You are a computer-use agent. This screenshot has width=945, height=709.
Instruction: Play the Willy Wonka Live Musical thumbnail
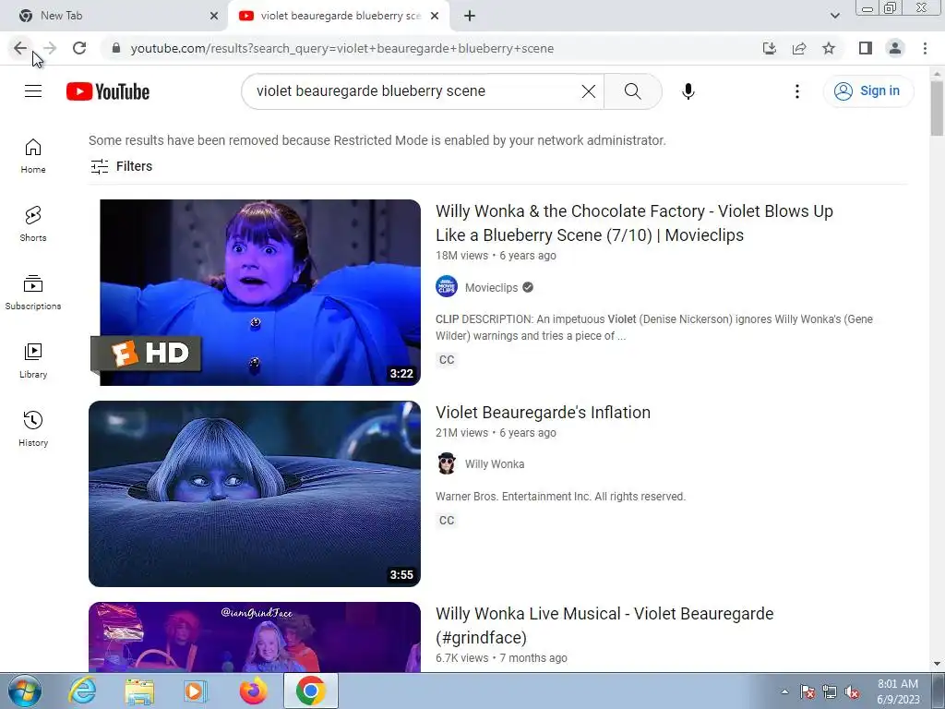255,637
